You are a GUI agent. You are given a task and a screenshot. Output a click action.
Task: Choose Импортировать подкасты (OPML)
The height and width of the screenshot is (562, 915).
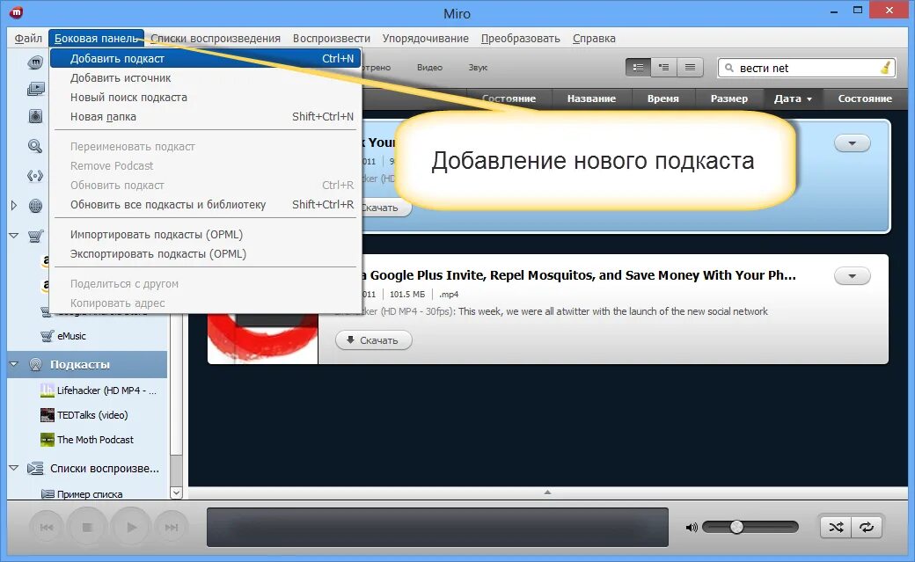tap(205, 234)
